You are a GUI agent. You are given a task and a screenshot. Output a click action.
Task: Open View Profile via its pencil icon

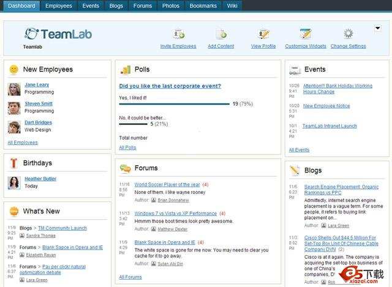264,34
